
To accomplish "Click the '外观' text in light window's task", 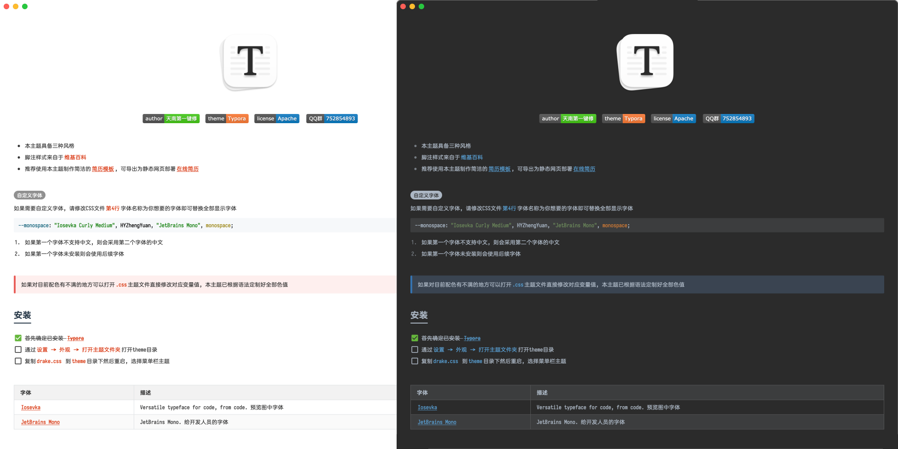I will click(65, 350).
